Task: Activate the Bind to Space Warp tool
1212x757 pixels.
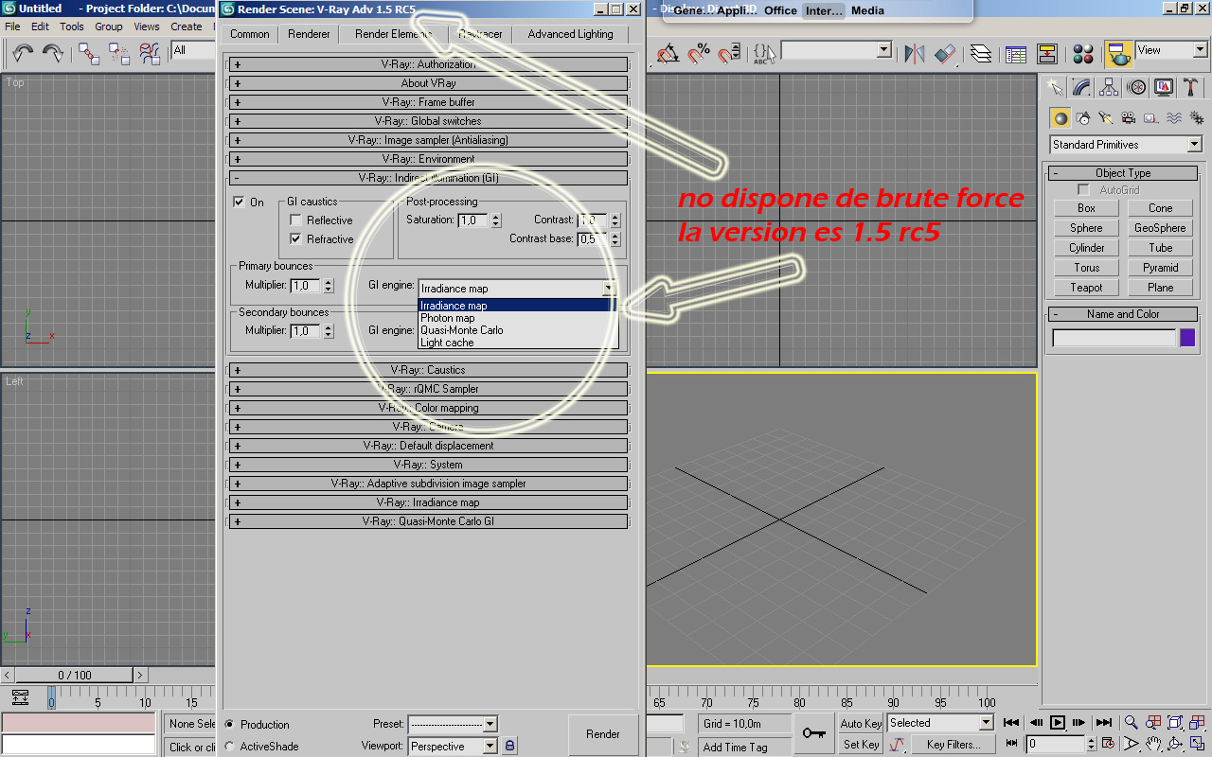Action: 150,53
